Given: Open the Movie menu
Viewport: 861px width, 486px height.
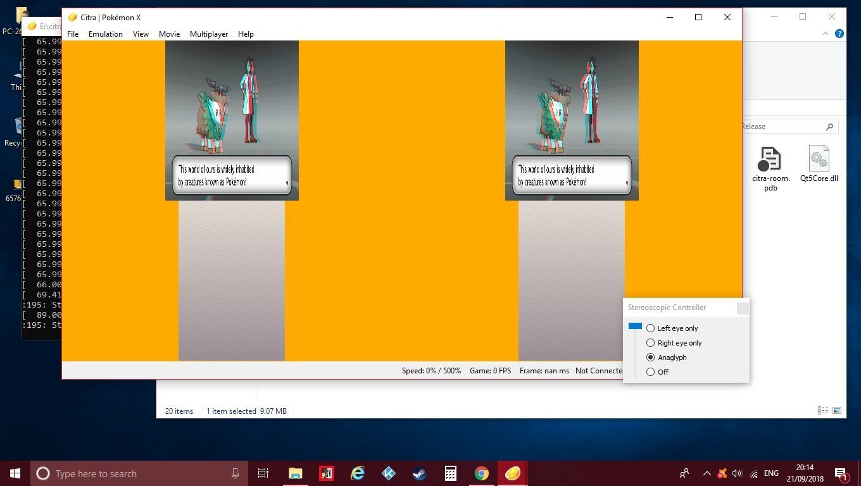Looking at the screenshot, I should (169, 34).
